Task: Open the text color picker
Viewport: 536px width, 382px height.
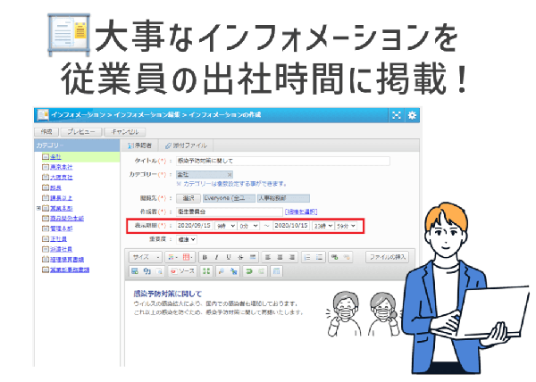Action: [x=172, y=257]
